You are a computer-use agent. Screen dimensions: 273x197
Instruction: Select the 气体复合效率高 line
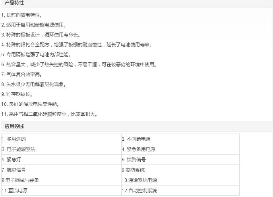[x=22, y=75]
